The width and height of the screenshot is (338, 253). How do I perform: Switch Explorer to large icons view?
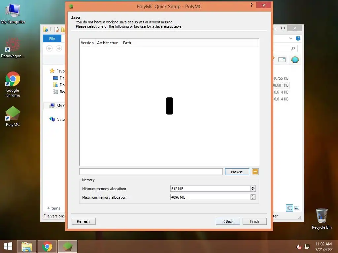point(297,208)
